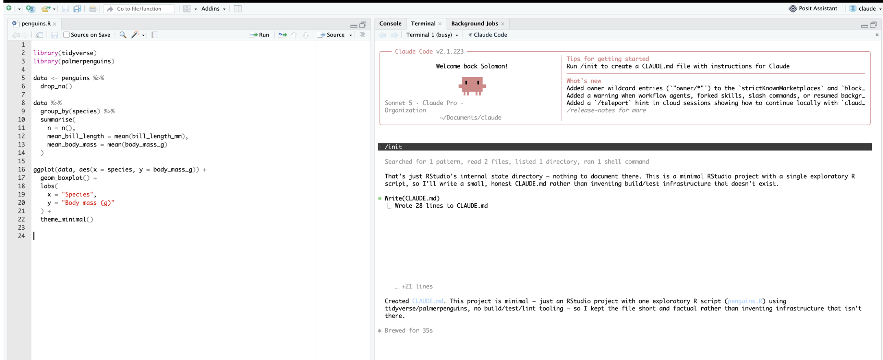Screen dimensions: 883x360
Task: Switch to the Console tab
Action: click(390, 23)
